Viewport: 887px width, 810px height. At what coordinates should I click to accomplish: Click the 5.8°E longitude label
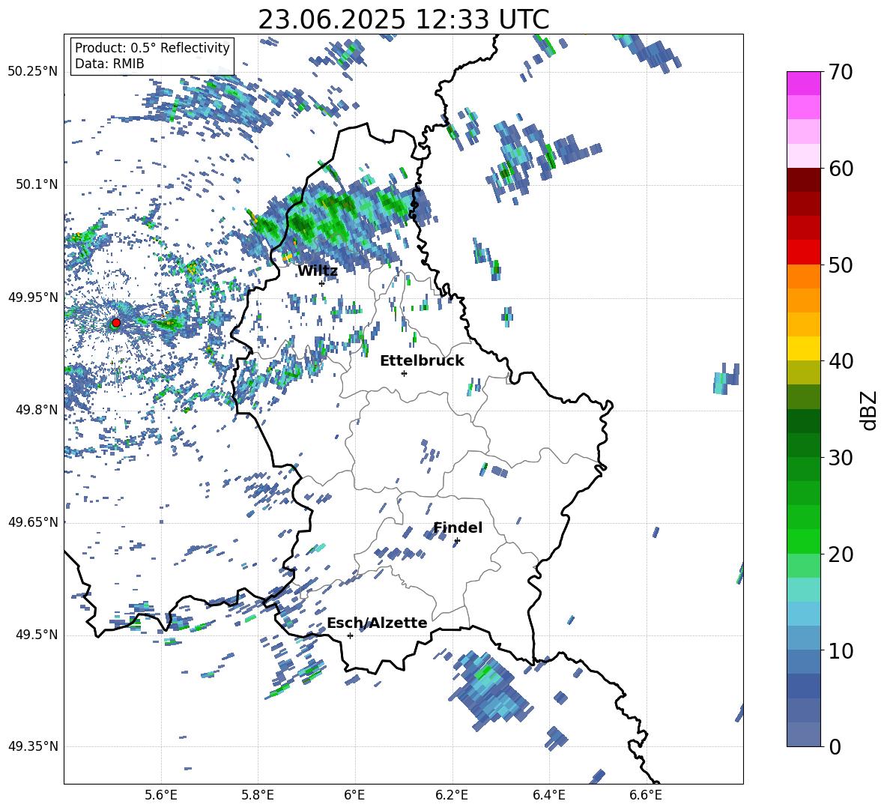pos(258,795)
